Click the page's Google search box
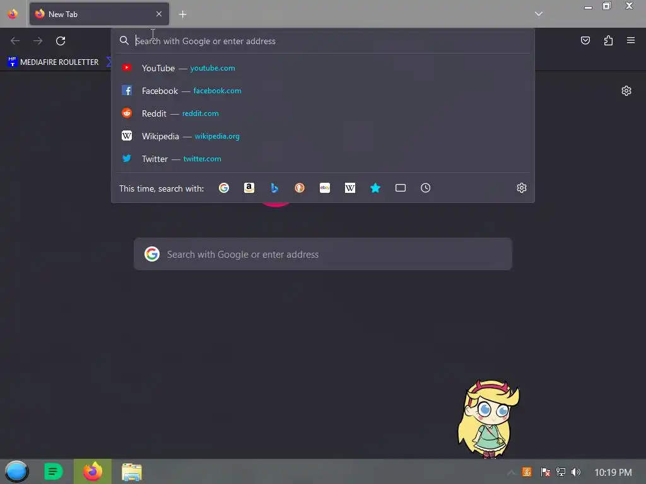Screen dimensions: 646x484 click(323, 255)
